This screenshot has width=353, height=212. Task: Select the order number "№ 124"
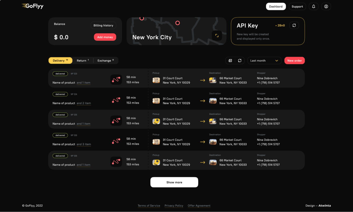(x=74, y=94)
